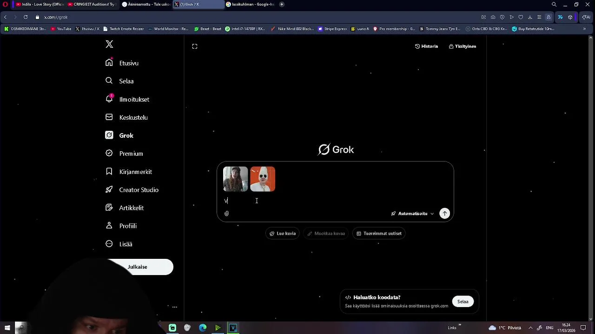Switch to Indila Love Story tab
Image resolution: width=595 pixels, height=334 pixels.
pyautogui.click(x=40, y=4)
